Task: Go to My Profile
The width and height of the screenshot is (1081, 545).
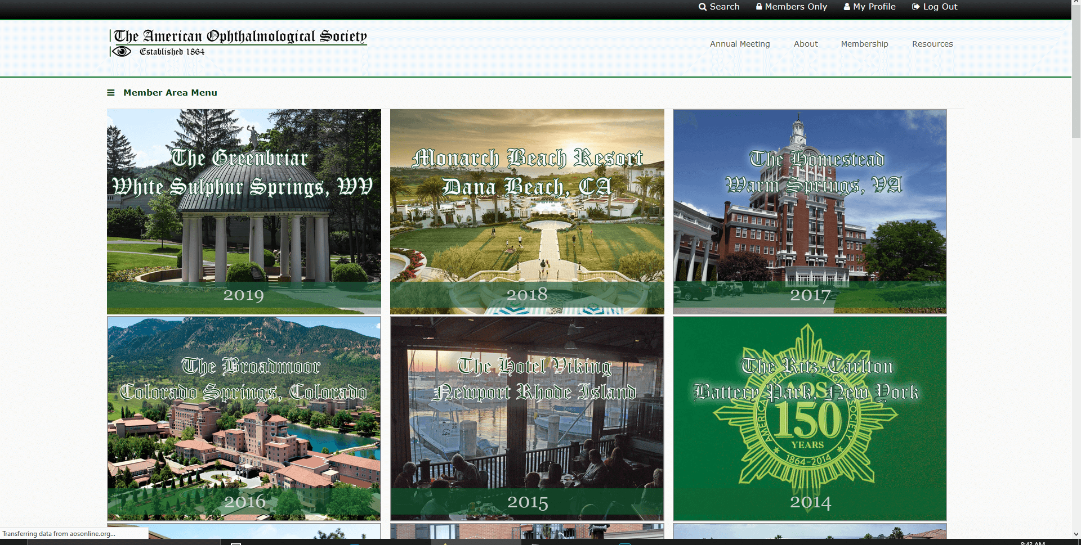Action: tap(869, 7)
